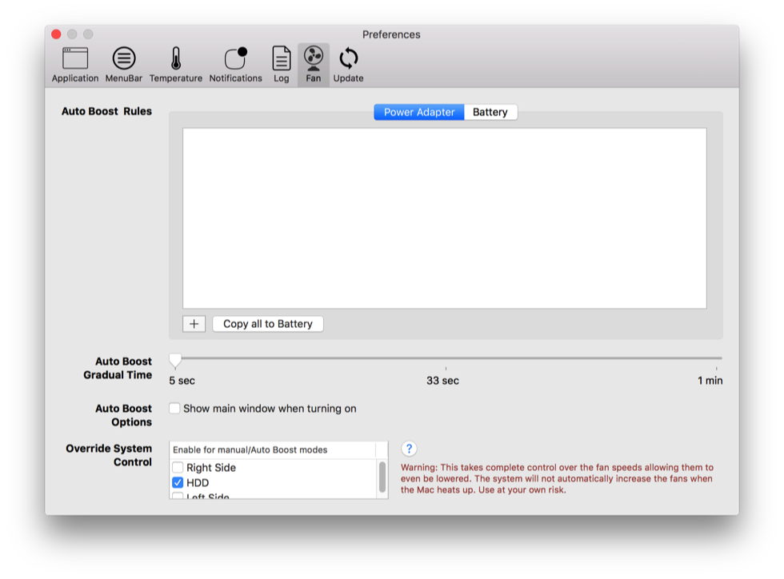Add a new Auto Boost rule
This screenshot has height=579, width=784.
(194, 324)
